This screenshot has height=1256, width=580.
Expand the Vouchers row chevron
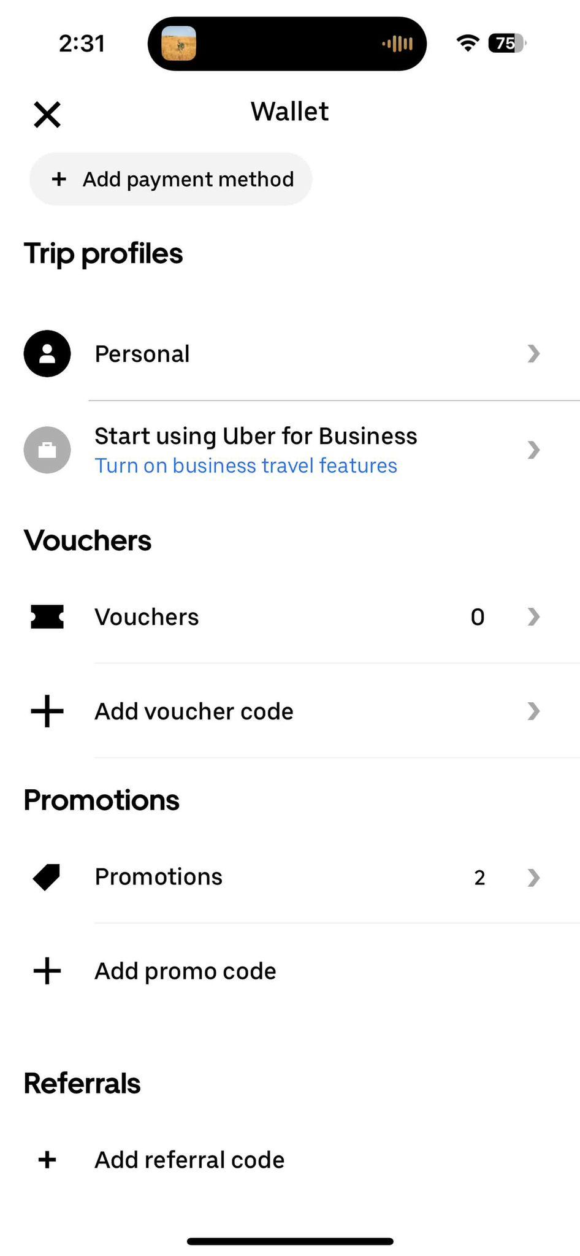coord(533,617)
